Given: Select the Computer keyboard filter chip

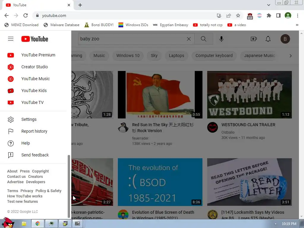Looking at the screenshot, I should click(214, 56).
